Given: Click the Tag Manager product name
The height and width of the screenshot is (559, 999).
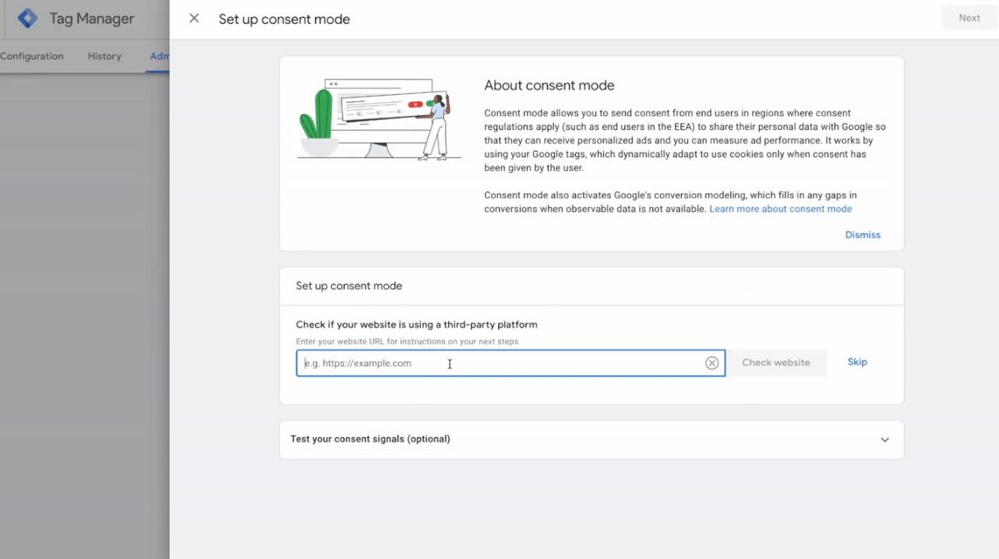Looking at the screenshot, I should click(x=92, y=19).
